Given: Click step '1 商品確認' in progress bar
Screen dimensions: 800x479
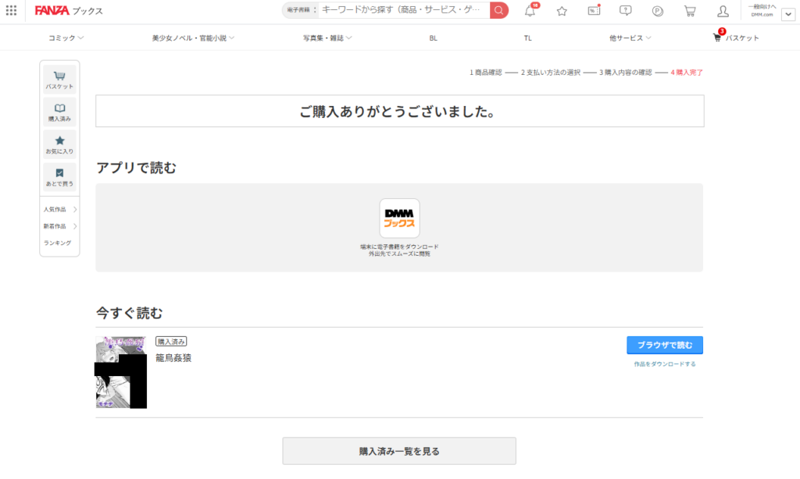Looking at the screenshot, I should point(486,73).
